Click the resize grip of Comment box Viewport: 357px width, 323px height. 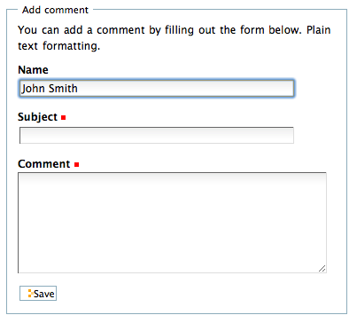point(322,268)
